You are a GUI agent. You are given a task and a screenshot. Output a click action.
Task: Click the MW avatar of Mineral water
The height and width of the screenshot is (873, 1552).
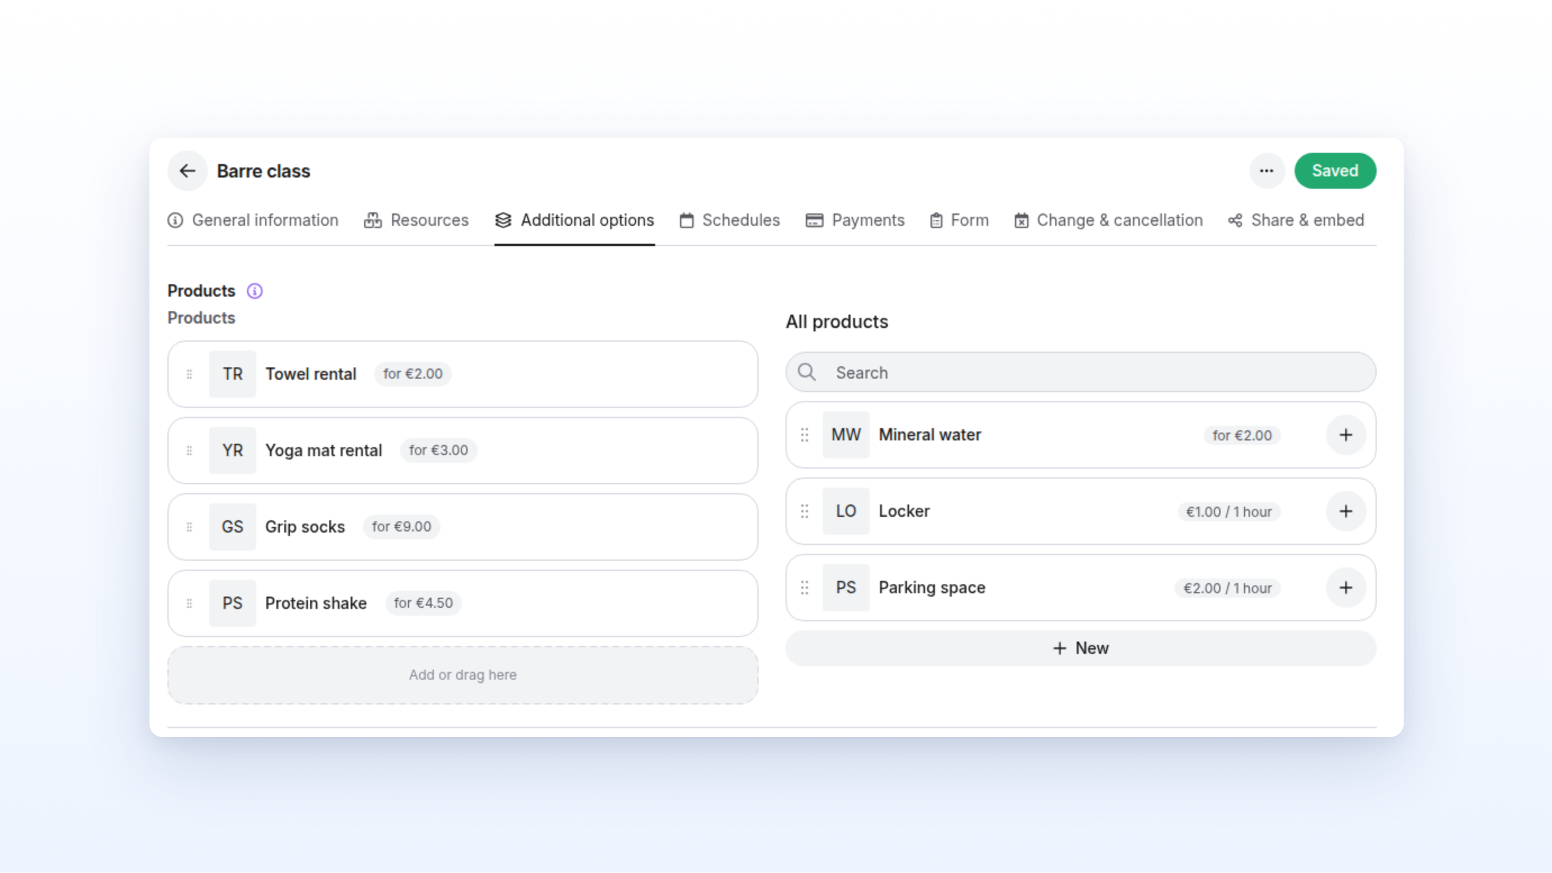tap(846, 435)
